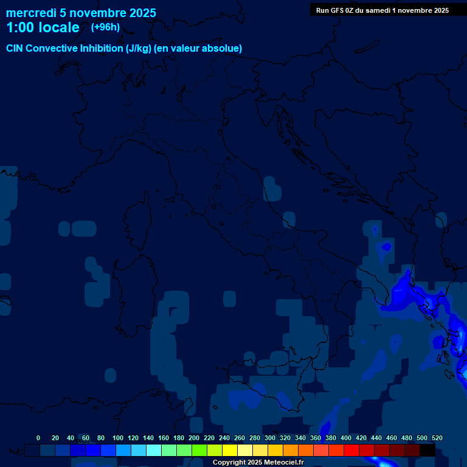Select the bright green 200 legend swatch
Screen dimensions: 467x467
point(199,450)
